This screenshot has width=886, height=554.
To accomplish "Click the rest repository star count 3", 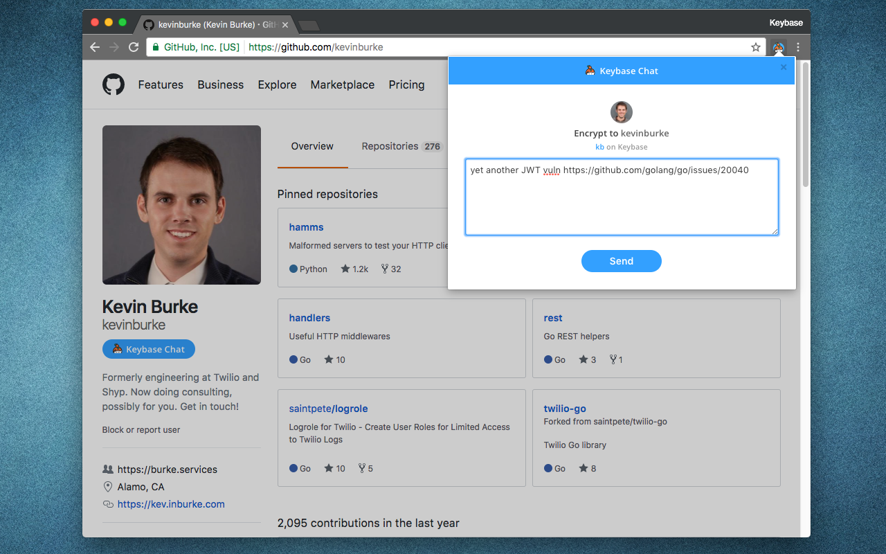I will point(588,359).
